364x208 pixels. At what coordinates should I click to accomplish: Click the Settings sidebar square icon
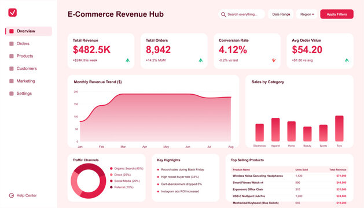click(x=12, y=94)
